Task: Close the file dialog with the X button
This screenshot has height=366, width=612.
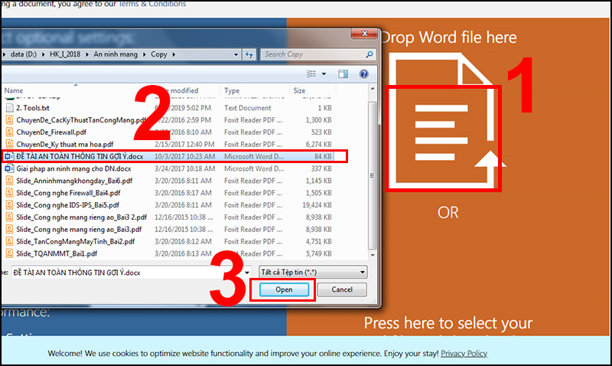Action: coord(364,34)
